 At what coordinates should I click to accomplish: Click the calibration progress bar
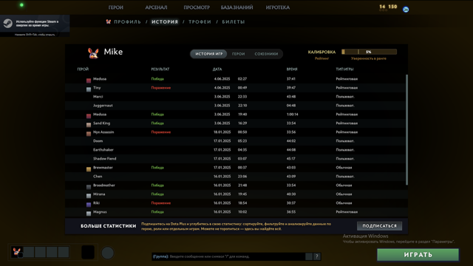pos(369,52)
